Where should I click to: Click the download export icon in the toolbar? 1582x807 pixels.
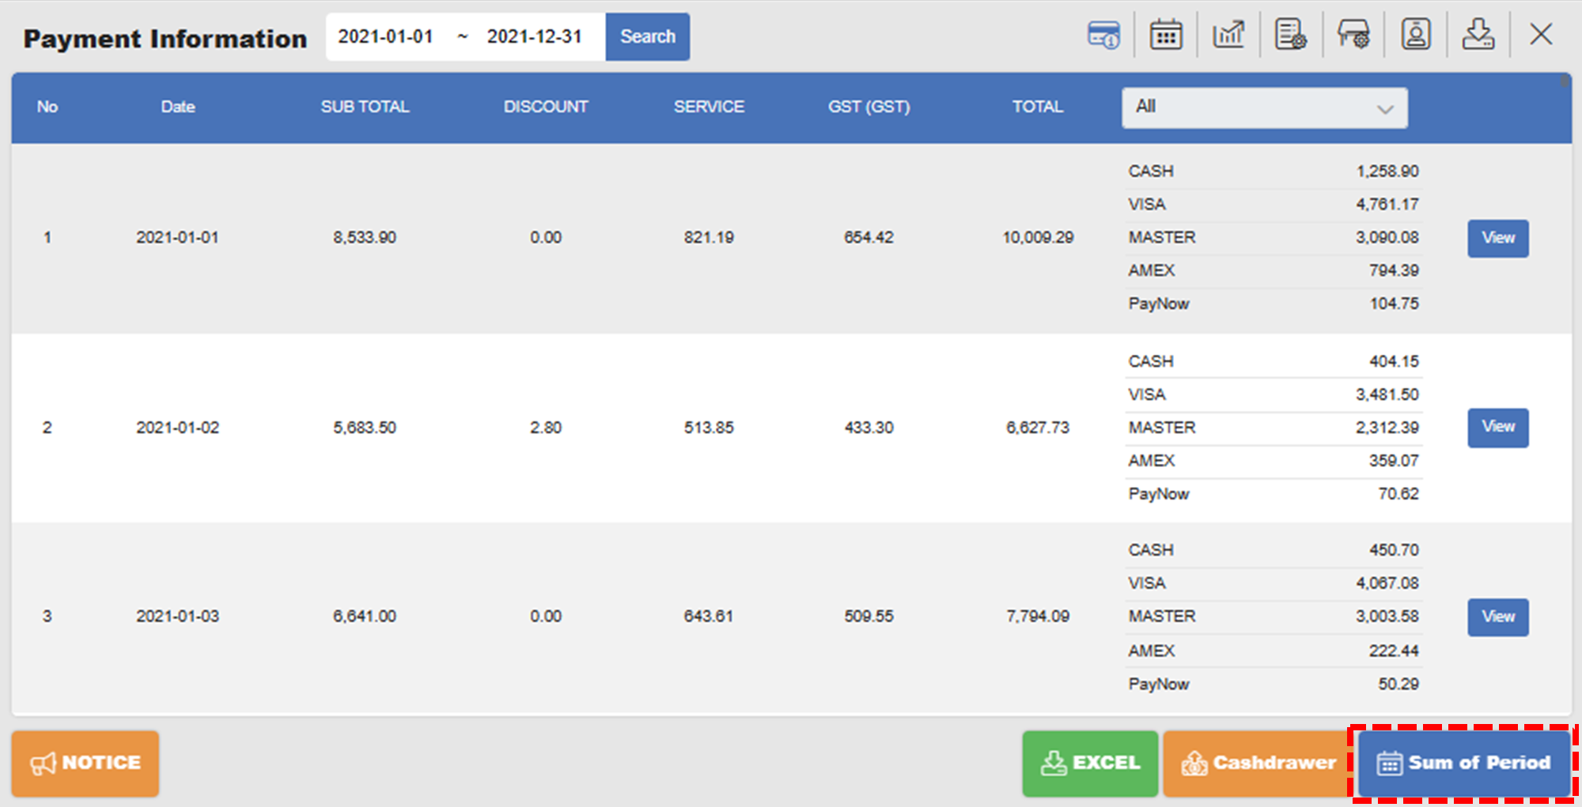coord(1478,35)
